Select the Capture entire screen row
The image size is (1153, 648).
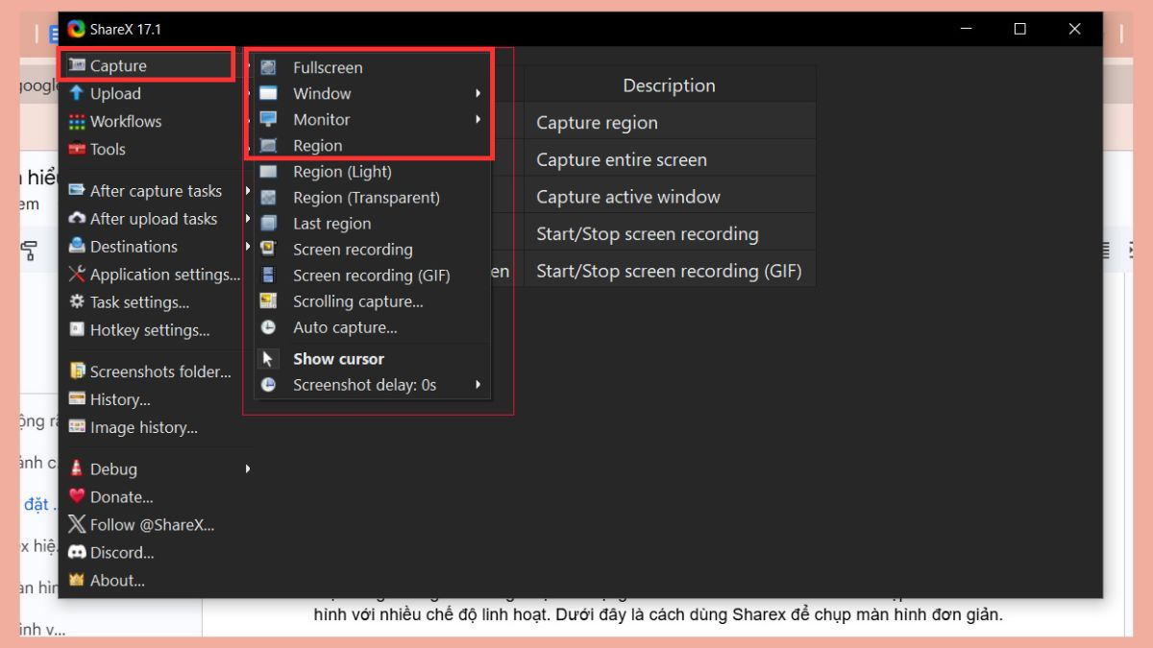[670, 159]
